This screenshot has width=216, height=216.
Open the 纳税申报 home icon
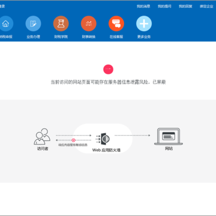[x=5, y=23]
